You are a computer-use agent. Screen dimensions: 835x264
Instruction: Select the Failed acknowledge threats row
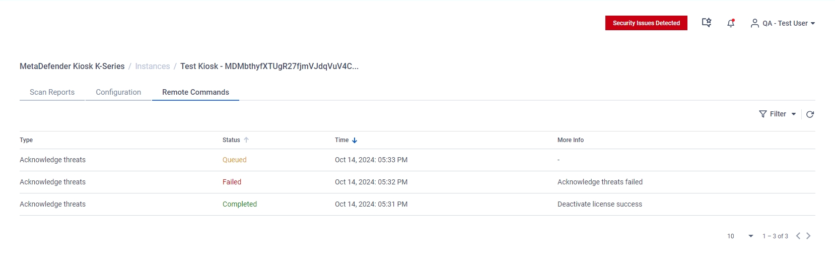pyautogui.click(x=417, y=182)
